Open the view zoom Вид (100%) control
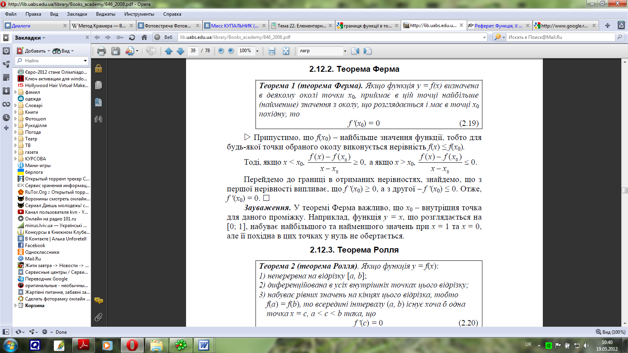 (611, 332)
